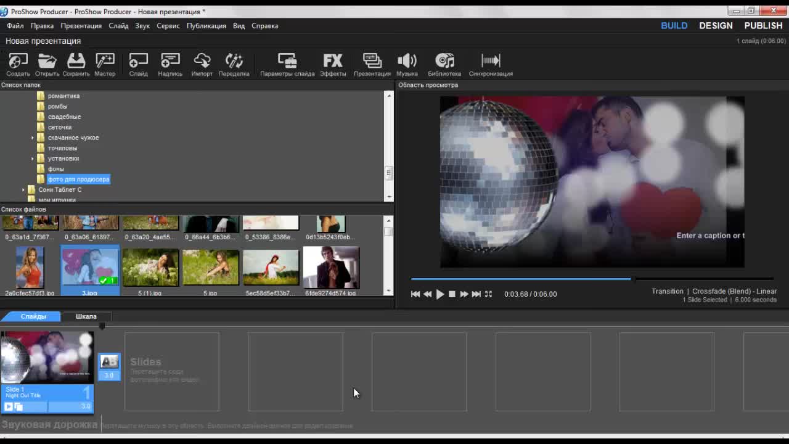Select the фоны folder
Image resolution: width=789 pixels, height=444 pixels.
click(x=55, y=169)
